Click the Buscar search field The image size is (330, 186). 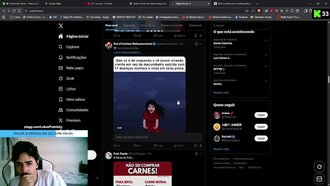[x=241, y=26]
